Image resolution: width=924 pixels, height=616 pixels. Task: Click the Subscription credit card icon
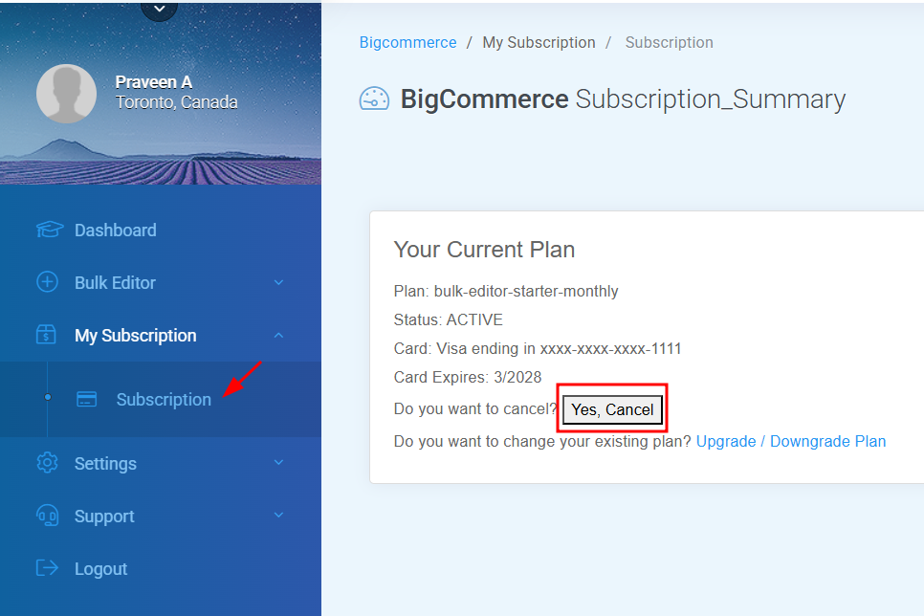[x=87, y=399]
